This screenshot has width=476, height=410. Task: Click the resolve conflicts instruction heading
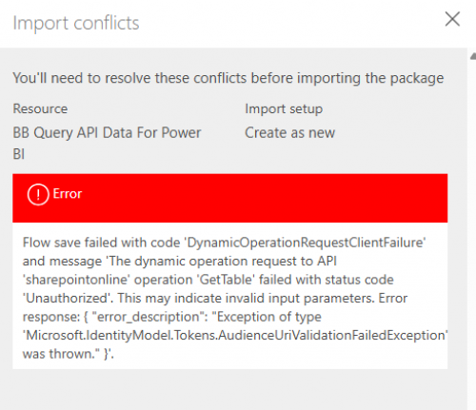[x=228, y=78]
